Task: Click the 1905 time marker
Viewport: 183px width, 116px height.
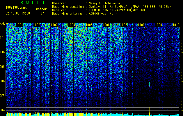Action: [x=89, y=25]
